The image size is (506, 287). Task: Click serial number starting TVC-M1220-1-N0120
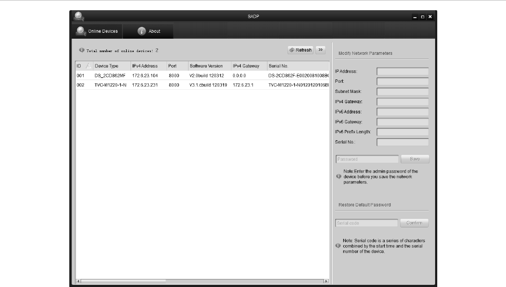[x=299, y=85]
